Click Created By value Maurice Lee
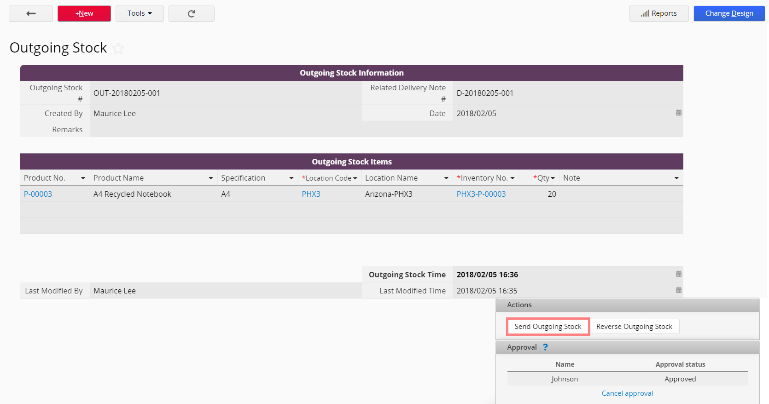The image size is (769, 404). pos(115,113)
